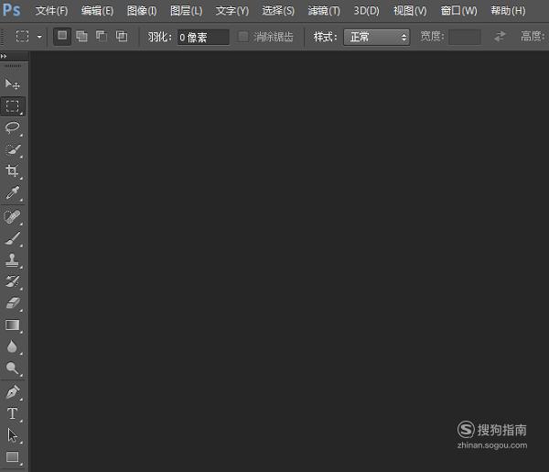Select the Horizontal Type tool
Viewport: 549px width, 472px height.
tap(13, 413)
